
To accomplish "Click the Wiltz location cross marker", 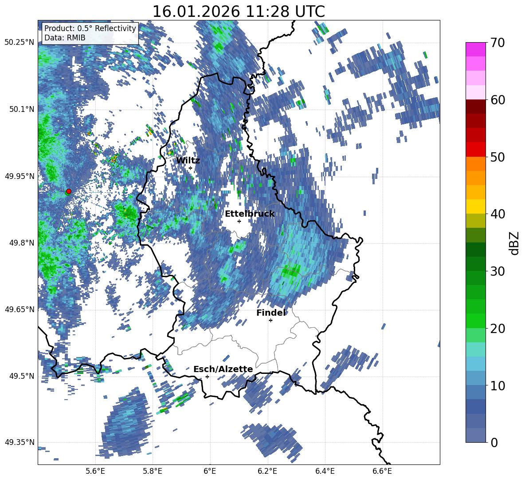I will pyautogui.click(x=190, y=168).
